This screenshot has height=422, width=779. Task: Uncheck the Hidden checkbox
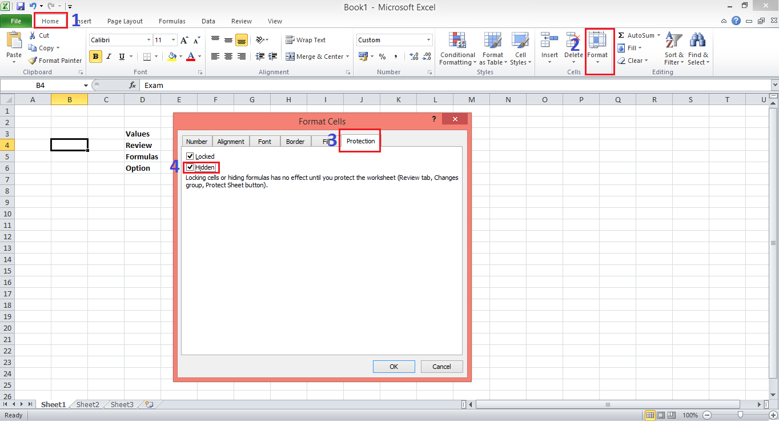(x=189, y=167)
